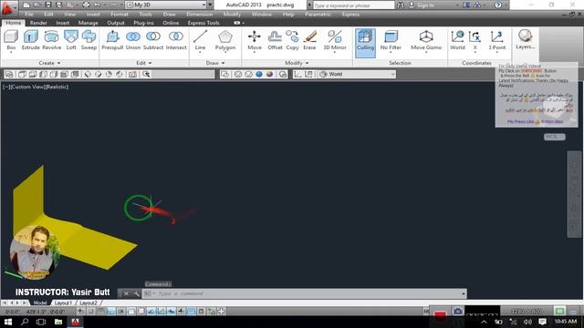Rotate UCS about X axis
Screen dimensions: 584x328
click(474, 40)
